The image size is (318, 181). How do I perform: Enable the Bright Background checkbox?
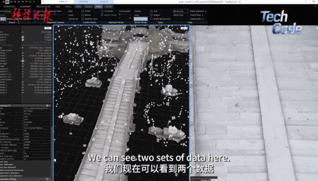tap(152, 19)
